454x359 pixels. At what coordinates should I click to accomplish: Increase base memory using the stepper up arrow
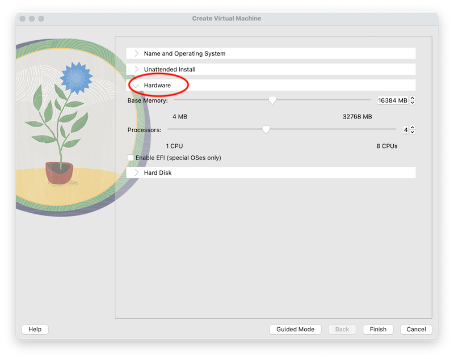[412, 98]
